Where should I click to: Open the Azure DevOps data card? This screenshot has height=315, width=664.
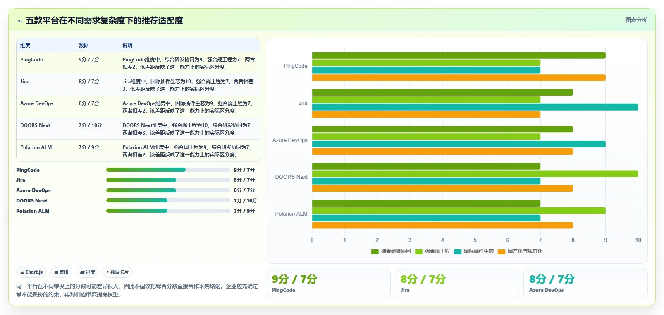tap(585, 283)
